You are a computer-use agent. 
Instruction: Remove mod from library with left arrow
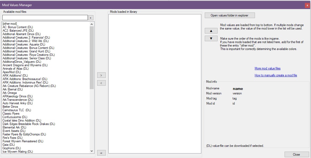tap(101, 83)
